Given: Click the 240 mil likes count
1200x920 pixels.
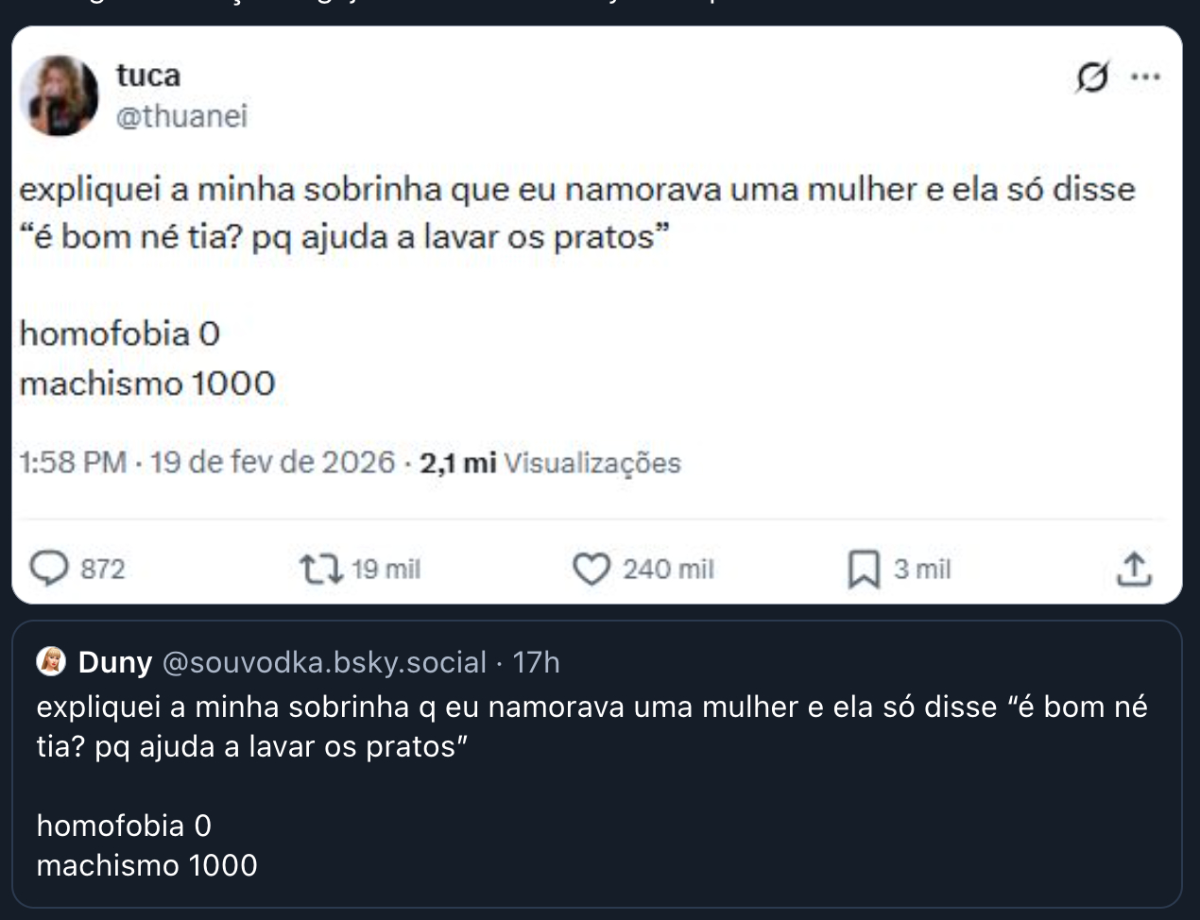Looking at the screenshot, I should coord(668,570).
